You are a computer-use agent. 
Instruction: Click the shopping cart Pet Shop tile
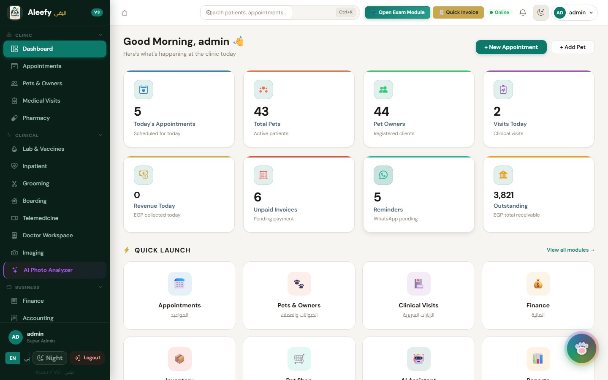click(299, 358)
